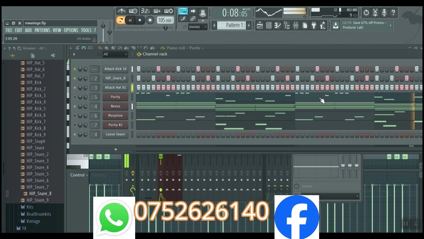Viewport: 424px width, 239px height.
Task: Toggle the note slide icon
Action: (x=183, y=19)
